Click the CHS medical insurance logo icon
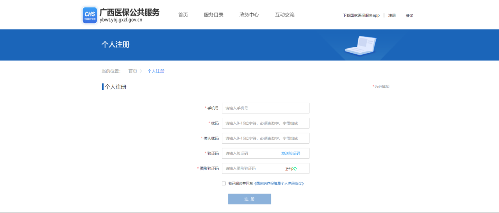This screenshot has width=499, height=213. (x=89, y=15)
